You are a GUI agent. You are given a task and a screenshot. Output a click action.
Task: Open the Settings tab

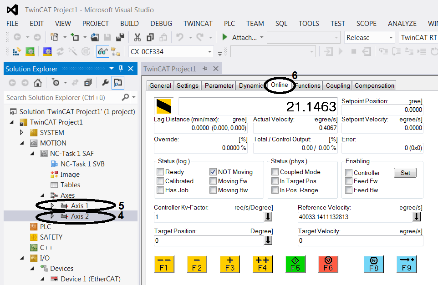click(x=188, y=85)
